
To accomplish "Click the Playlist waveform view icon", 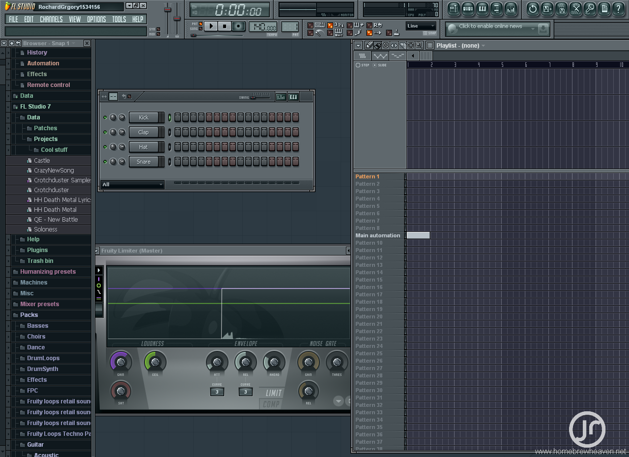I will coord(362,56).
